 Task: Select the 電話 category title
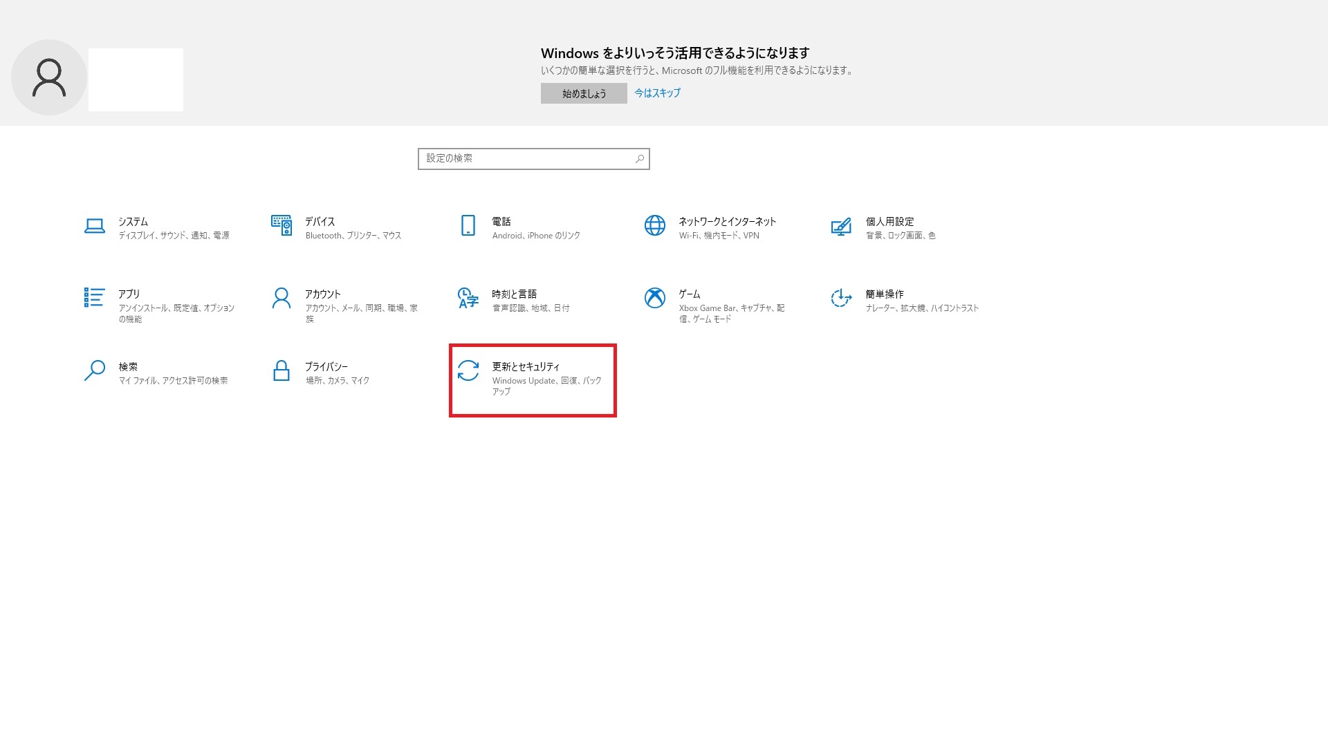501,222
